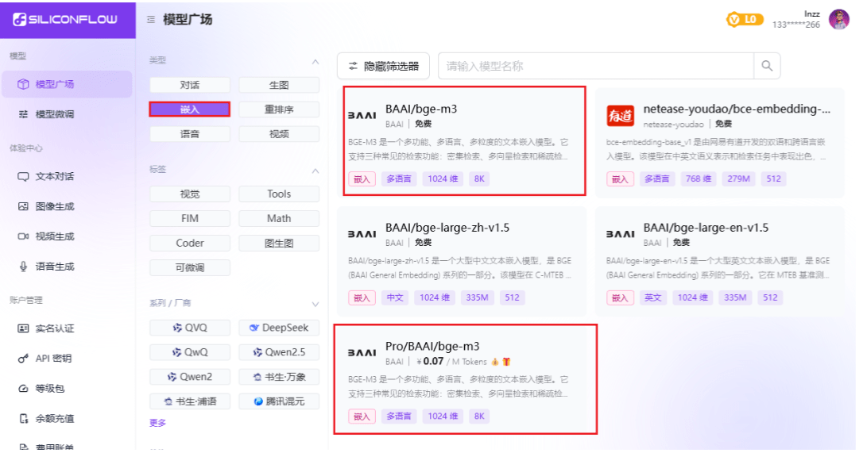
Task: Open 文本对话 in the sidebar
Action: 54,176
